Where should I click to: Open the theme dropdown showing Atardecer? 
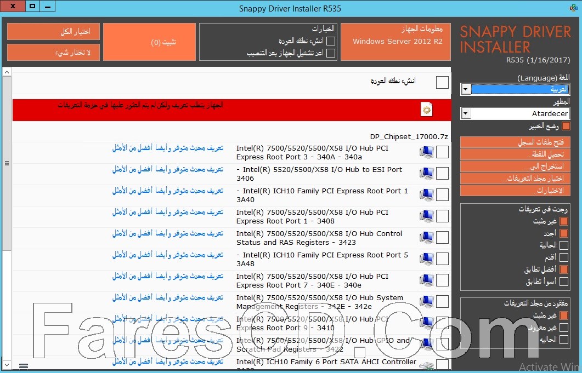[515, 113]
